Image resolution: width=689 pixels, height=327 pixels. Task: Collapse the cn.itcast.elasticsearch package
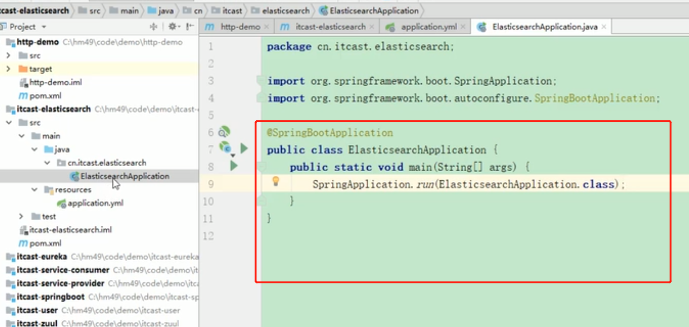pos(47,163)
